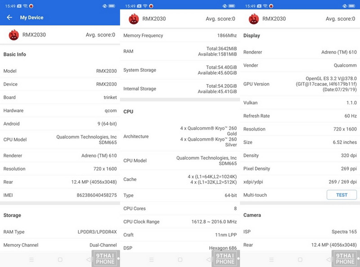Select the Cache row
360x267 pixels.
tap(180, 179)
